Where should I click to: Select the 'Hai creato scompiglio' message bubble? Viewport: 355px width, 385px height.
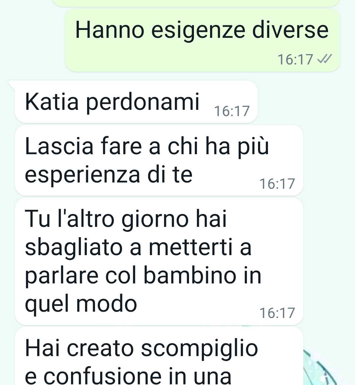(x=159, y=356)
